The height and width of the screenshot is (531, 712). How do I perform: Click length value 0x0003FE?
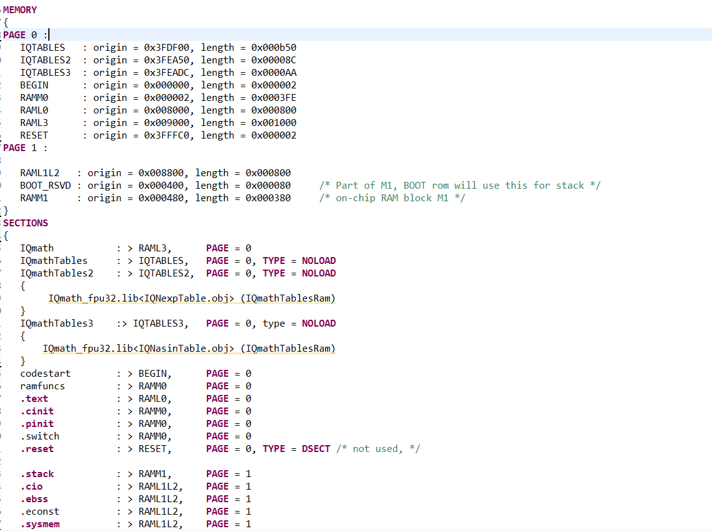(274, 98)
